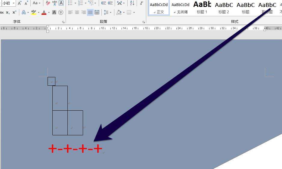This screenshot has height=169, width=282.
Task: Decrease paragraph indent
Action: (x=104, y=3)
